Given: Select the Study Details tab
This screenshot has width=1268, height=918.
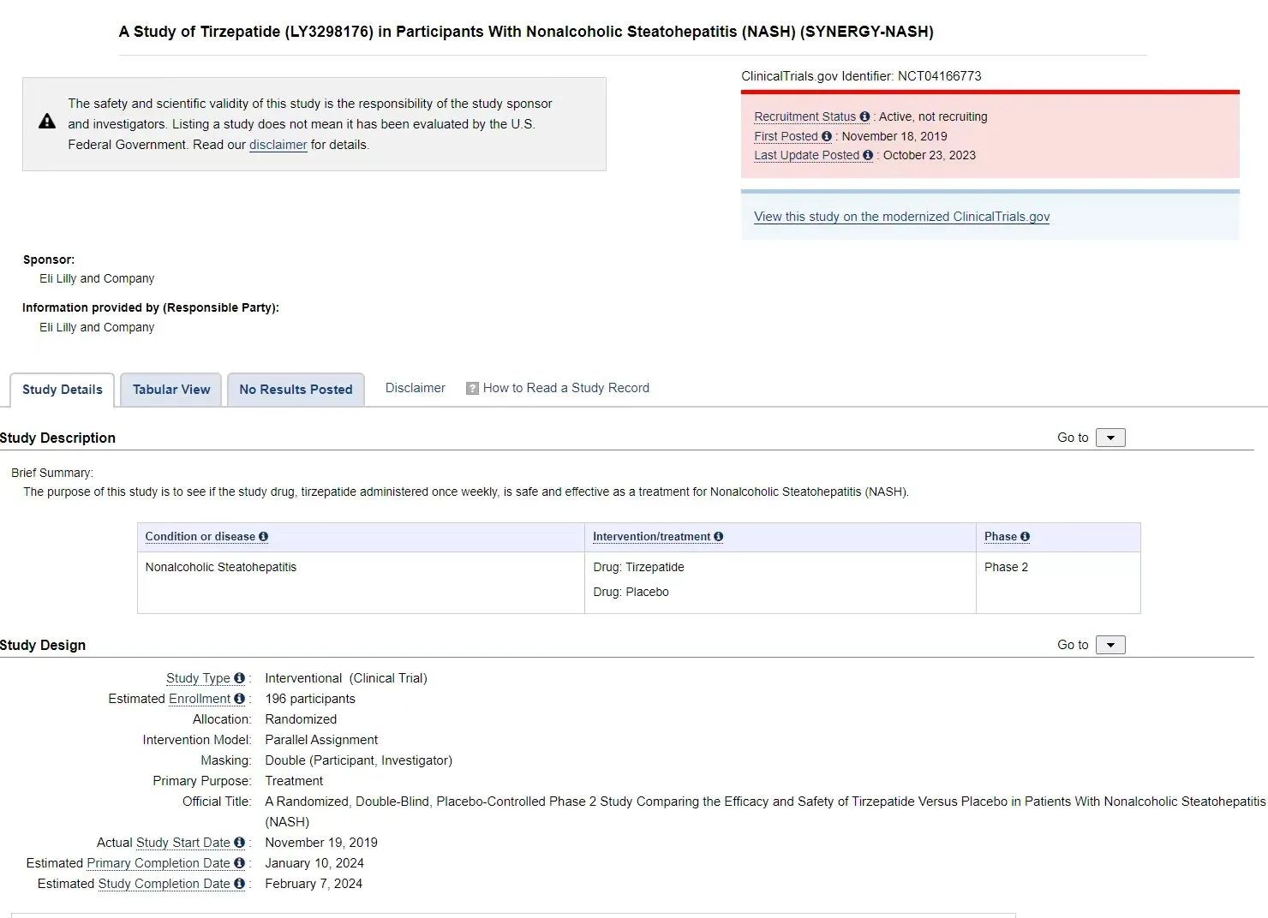Looking at the screenshot, I should point(62,390).
